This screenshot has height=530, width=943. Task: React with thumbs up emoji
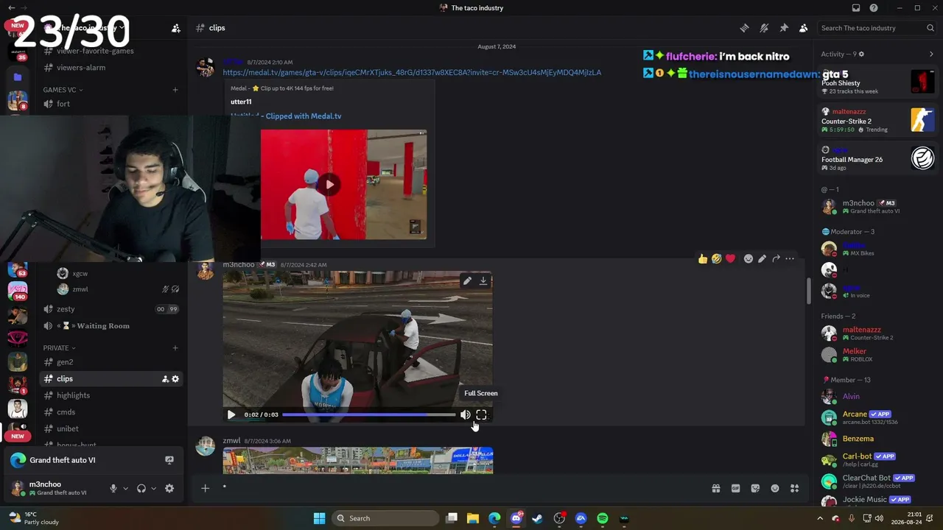[703, 258]
